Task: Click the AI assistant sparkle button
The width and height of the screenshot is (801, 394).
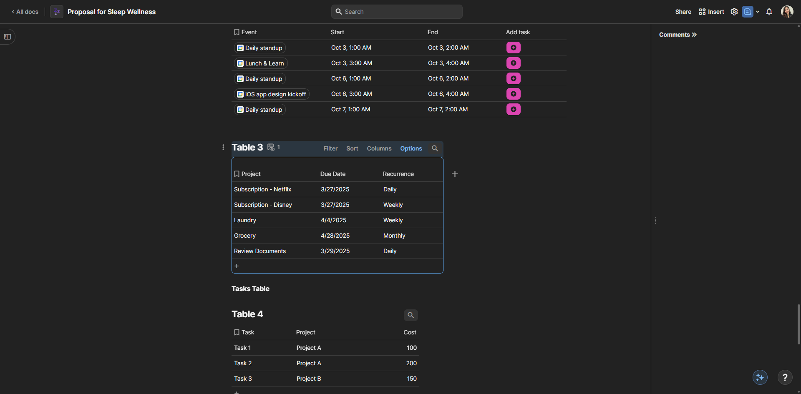Action: coord(760,377)
